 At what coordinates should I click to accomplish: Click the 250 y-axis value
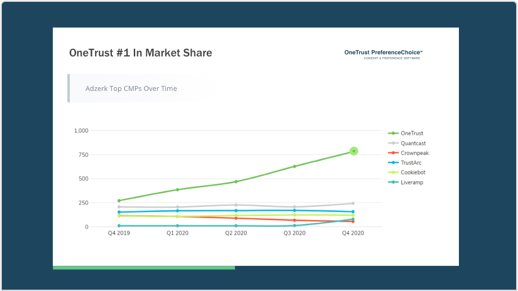click(84, 203)
